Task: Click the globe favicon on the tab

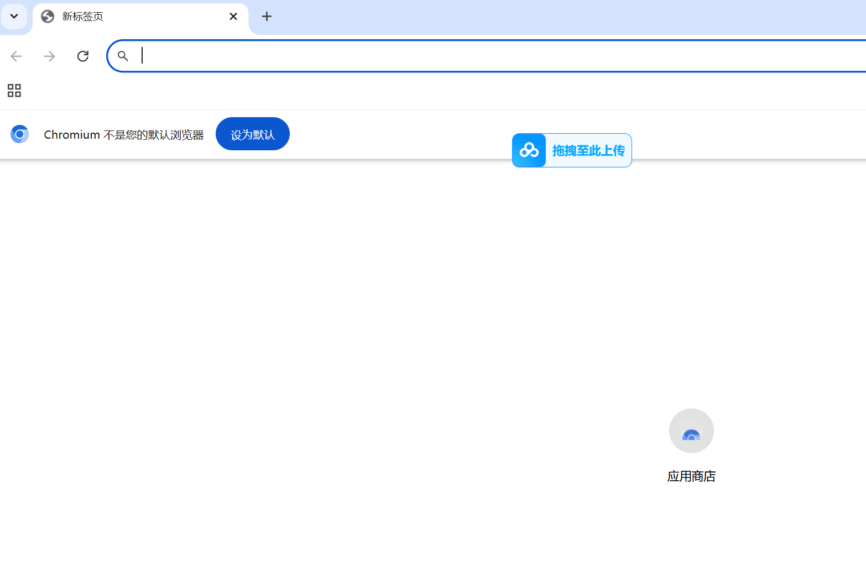Action: pyautogui.click(x=48, y=17)
